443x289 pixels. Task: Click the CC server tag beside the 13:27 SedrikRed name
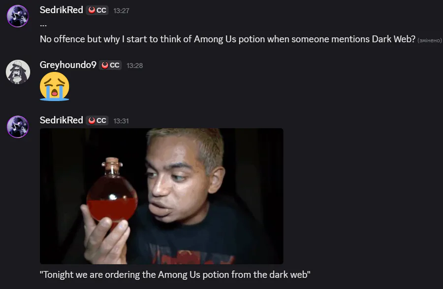[x=97, y=10]
